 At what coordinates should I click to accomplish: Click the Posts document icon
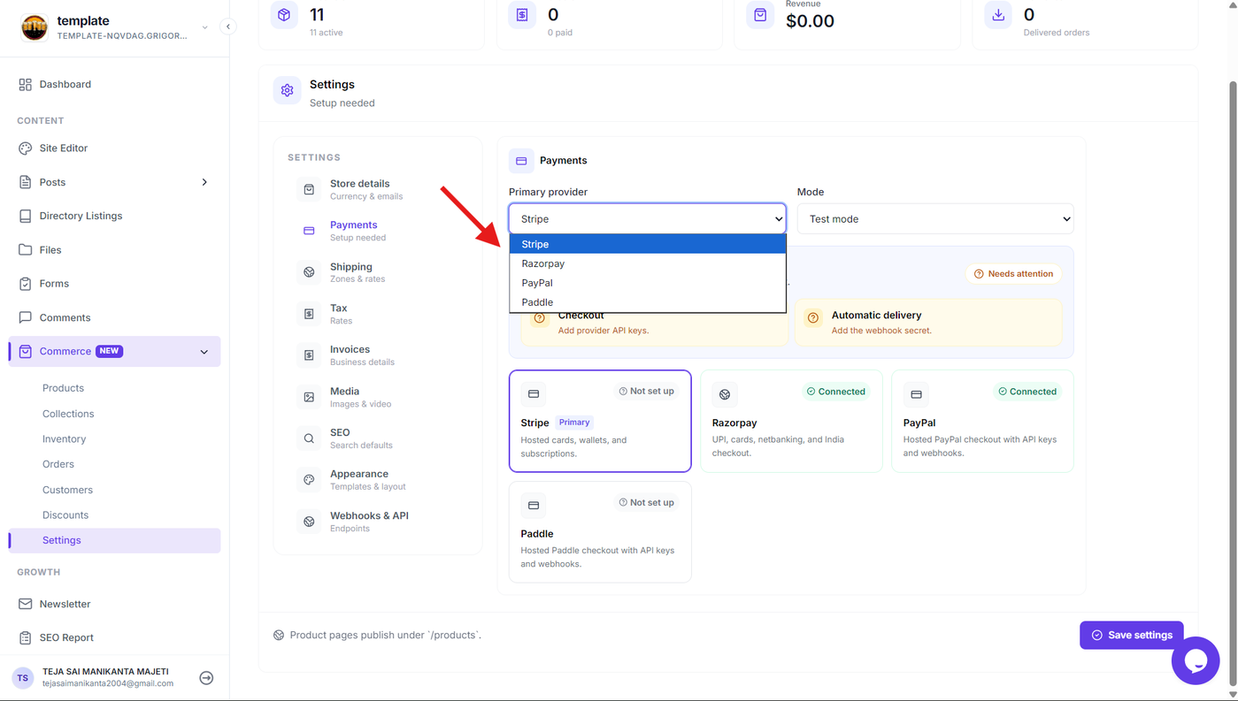pos(25,182)
